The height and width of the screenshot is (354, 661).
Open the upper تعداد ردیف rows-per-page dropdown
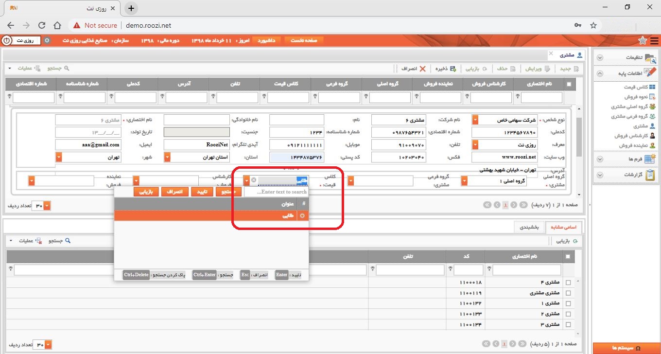tap(47, 206)
